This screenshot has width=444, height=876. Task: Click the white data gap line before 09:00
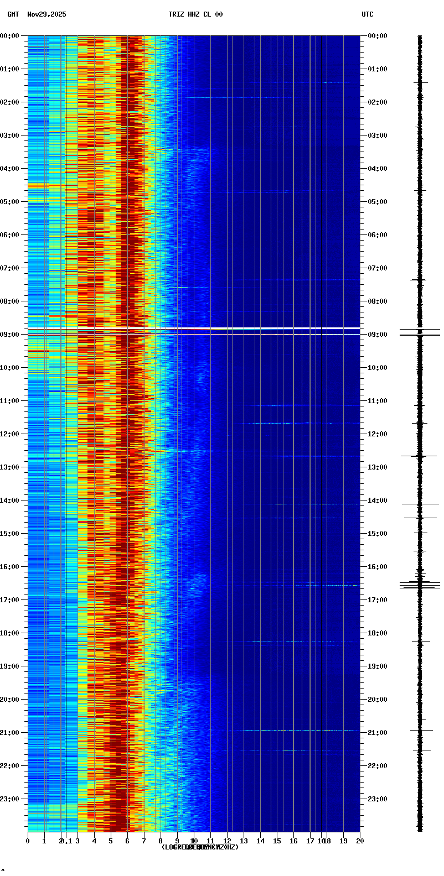221,328
